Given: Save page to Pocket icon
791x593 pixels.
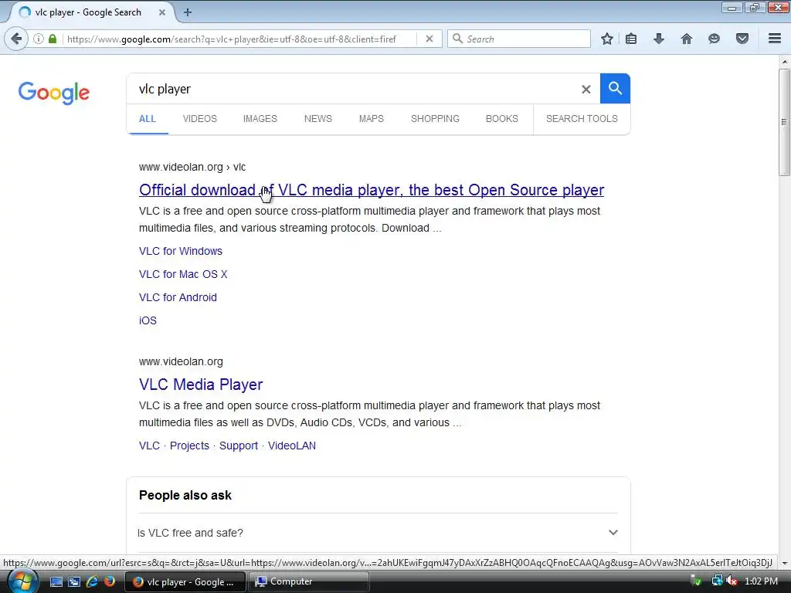Looking at the screenshot, I should [742, 39].
